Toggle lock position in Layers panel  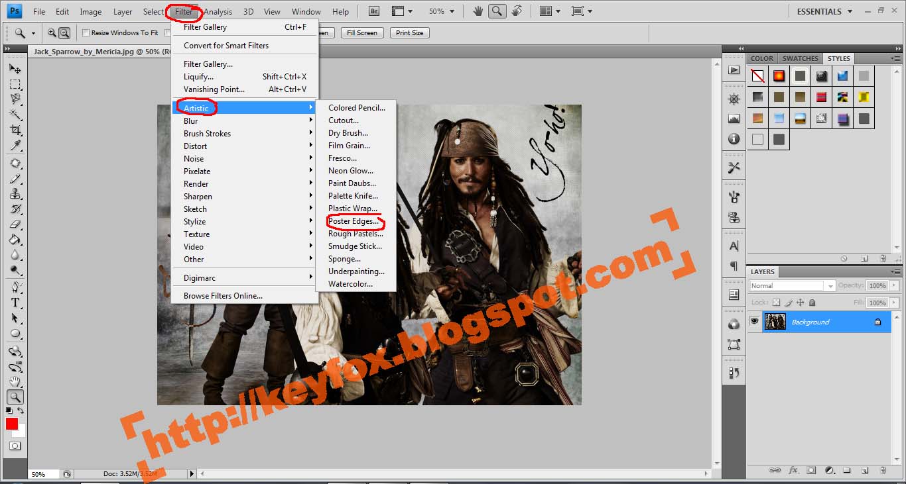pos(801,303)
